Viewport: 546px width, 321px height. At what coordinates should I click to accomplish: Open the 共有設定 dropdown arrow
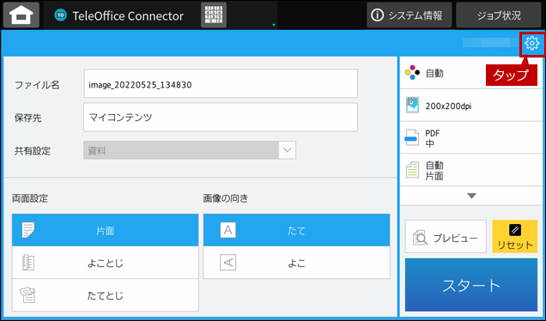click(288, 150)
